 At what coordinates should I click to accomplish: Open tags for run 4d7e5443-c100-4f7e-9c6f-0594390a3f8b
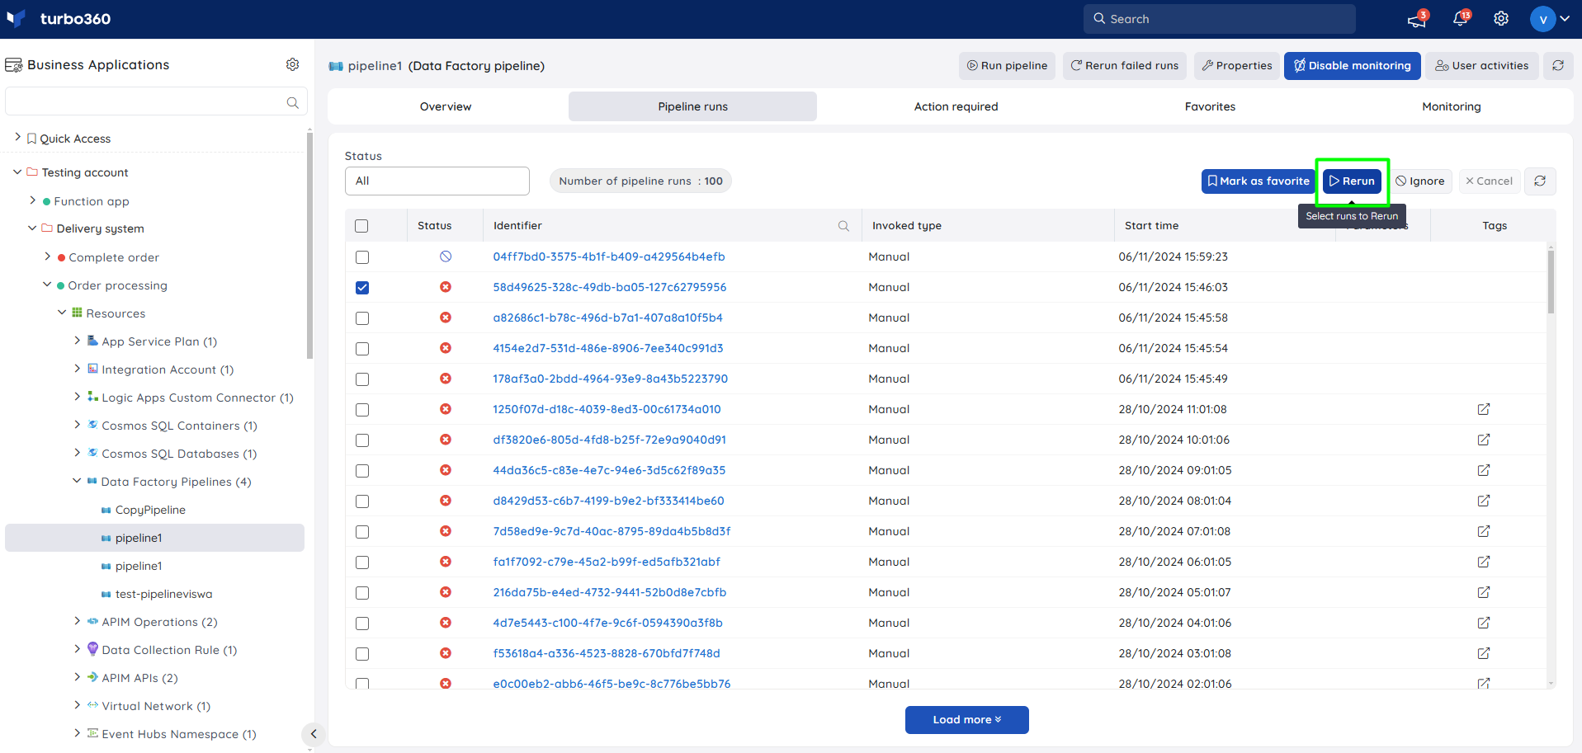tap(1483, 623)
